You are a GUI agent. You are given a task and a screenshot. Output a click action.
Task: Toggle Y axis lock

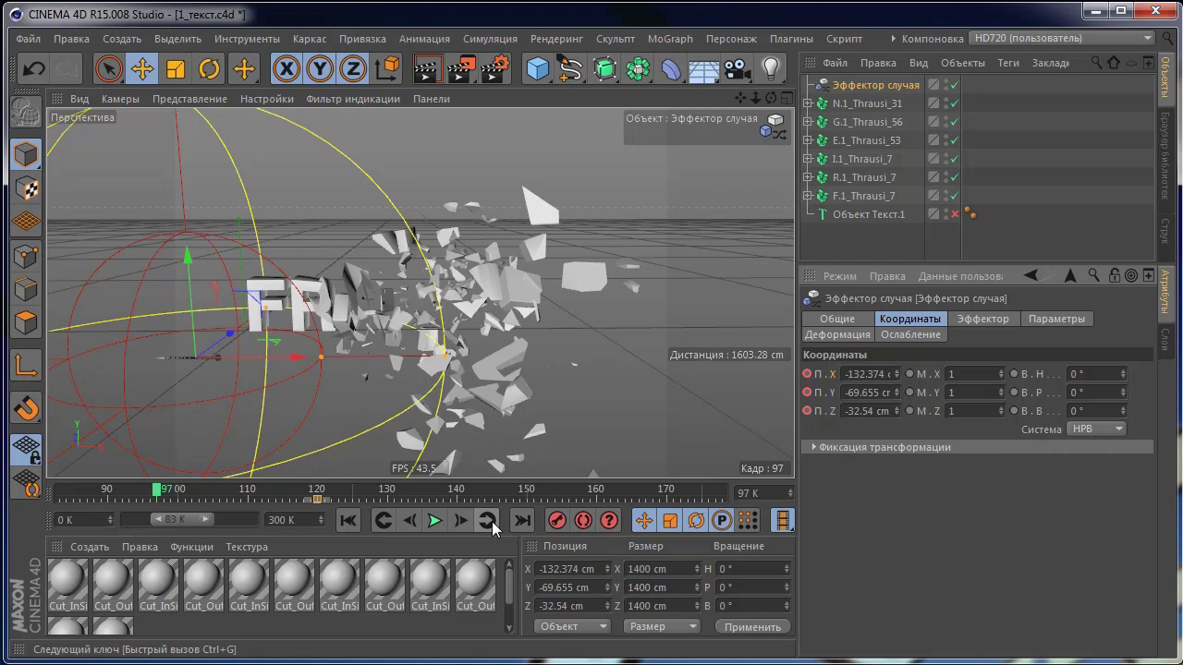pos(320,69)
